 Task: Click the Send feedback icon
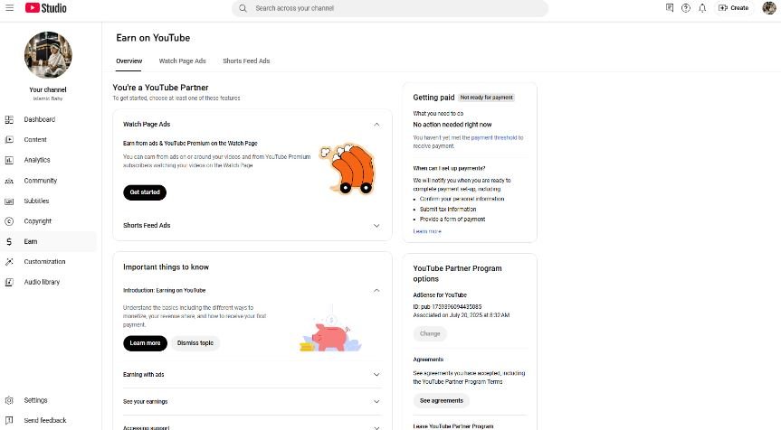point(9,420)
